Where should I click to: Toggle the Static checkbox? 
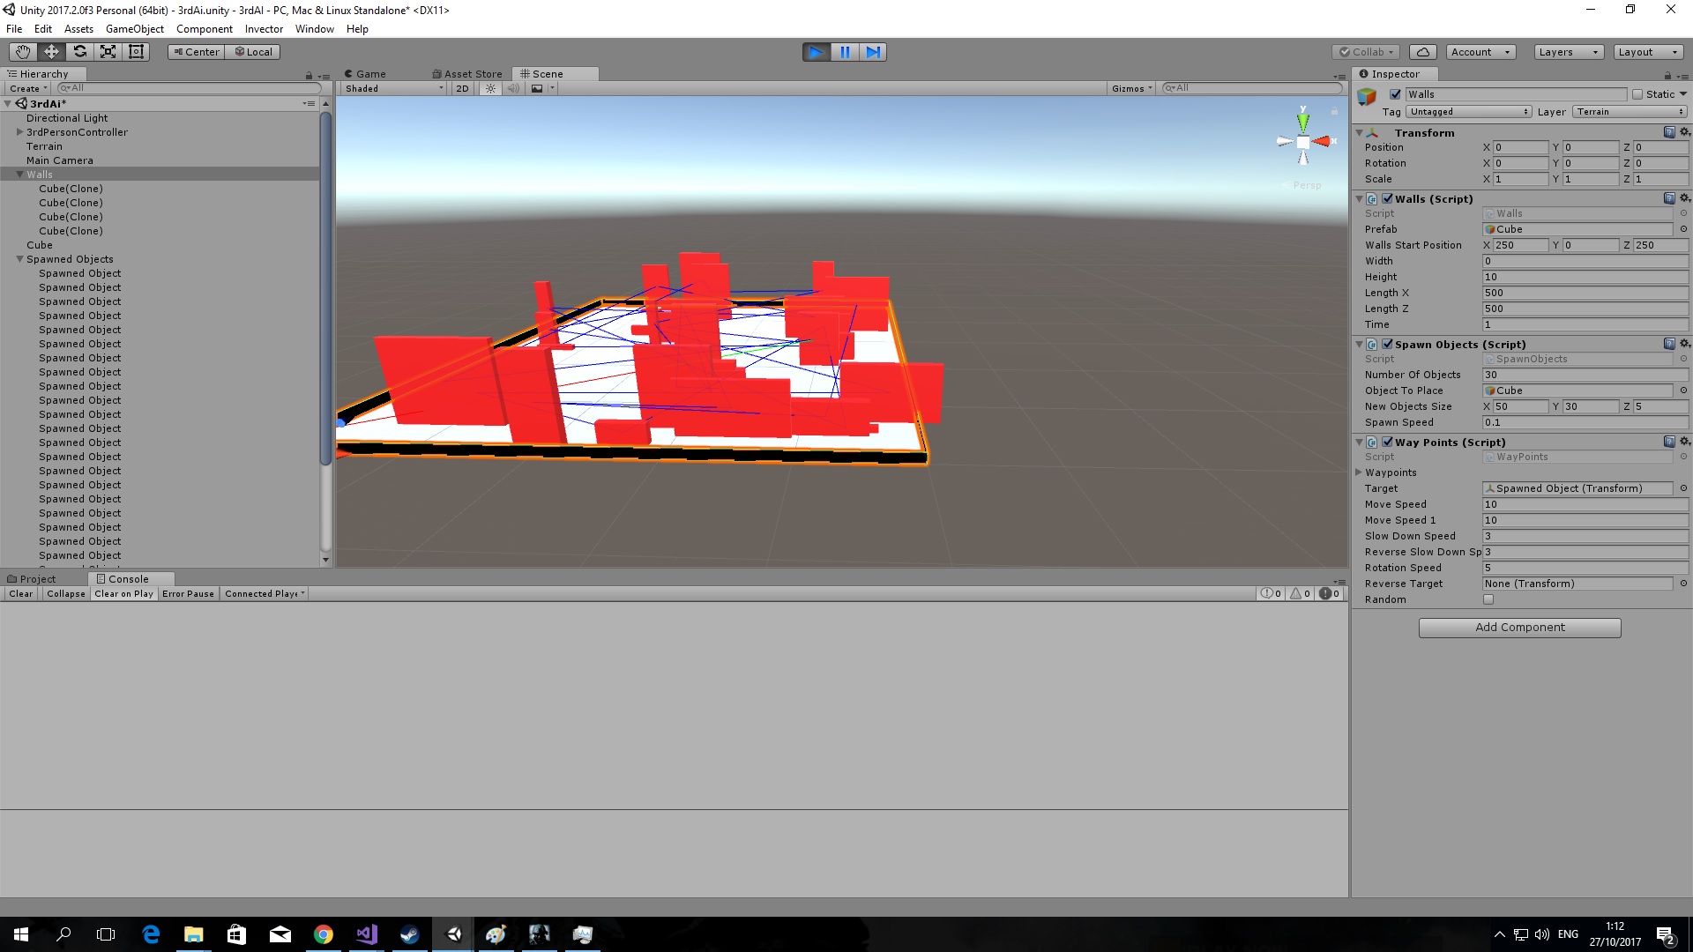(1637, 94)
